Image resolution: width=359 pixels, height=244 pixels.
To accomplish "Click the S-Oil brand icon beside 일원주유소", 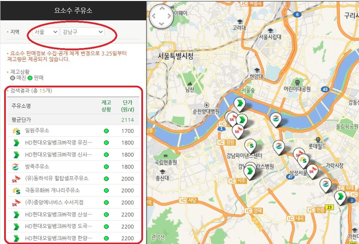I will [17, 131].
